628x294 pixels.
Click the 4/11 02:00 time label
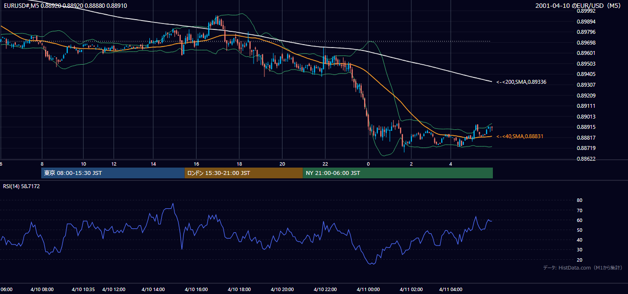pos(411,289)
